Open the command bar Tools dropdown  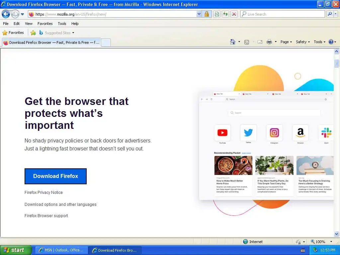319,42
